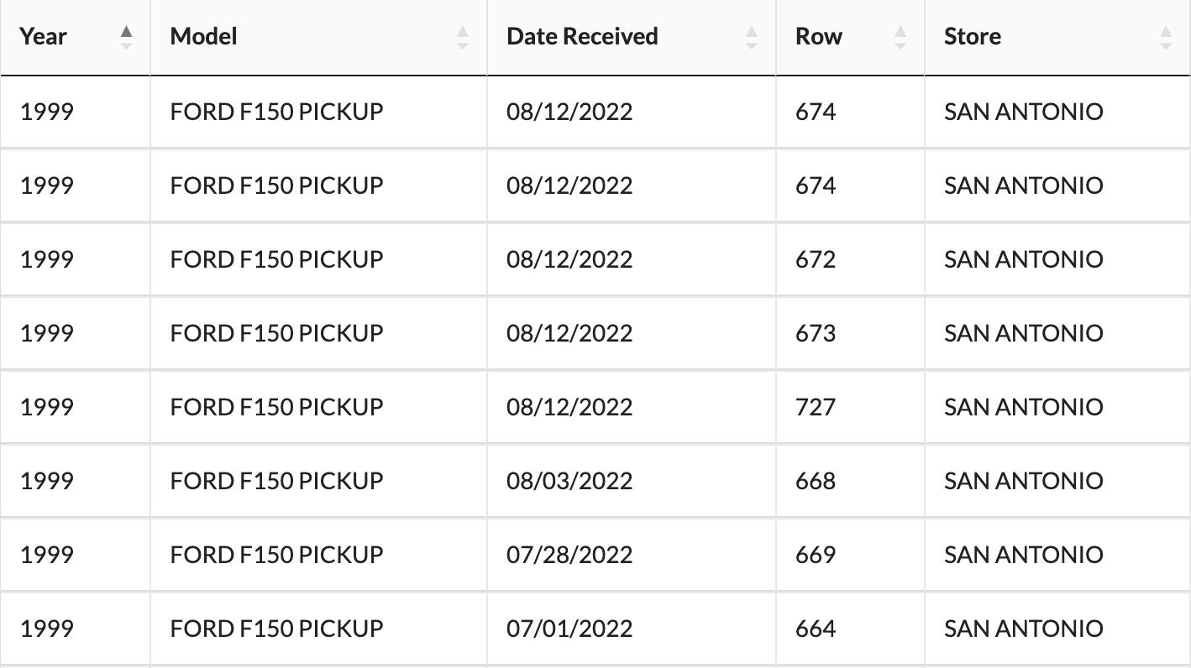1191x668 pixels.
Task: Click the Year column sort arrow icon
Action: click(x=126, y=37)
